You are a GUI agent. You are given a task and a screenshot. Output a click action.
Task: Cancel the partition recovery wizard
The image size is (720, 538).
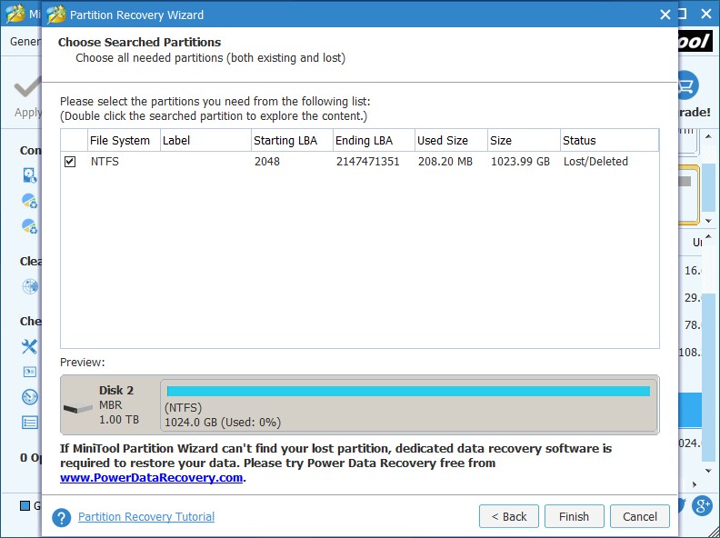point(639,516)
